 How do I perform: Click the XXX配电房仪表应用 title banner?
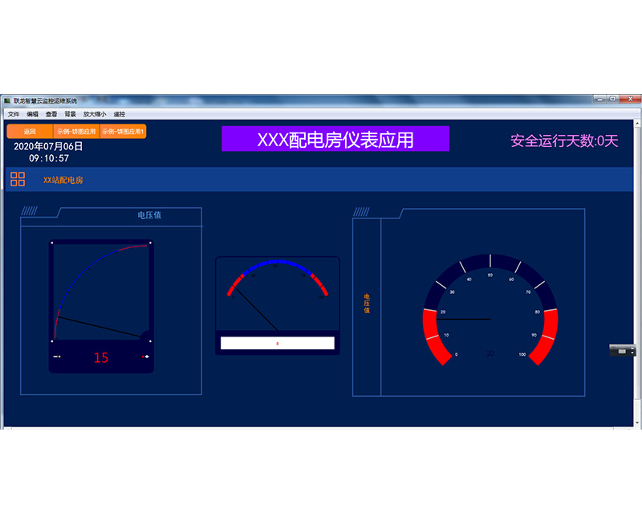[335, 139]
